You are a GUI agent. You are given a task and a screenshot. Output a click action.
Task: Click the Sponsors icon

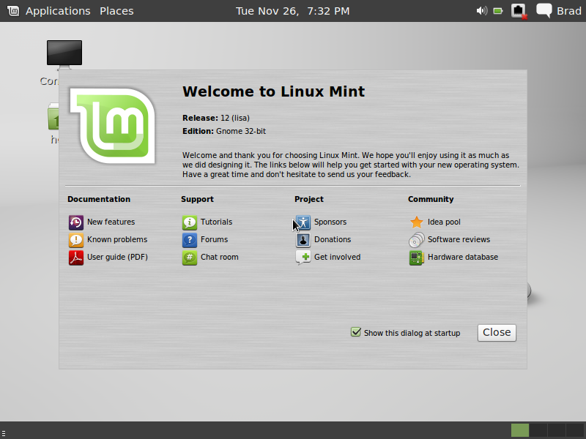pos(303,222)
